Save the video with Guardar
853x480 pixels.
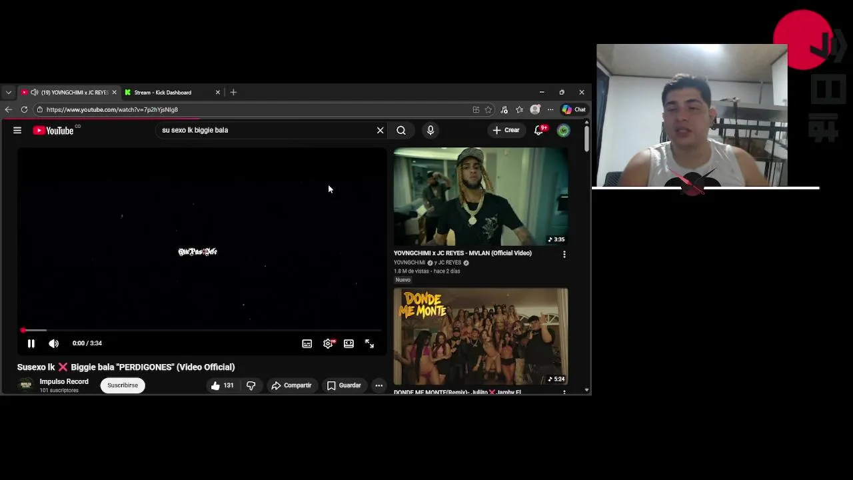click(x=344, y=385)
